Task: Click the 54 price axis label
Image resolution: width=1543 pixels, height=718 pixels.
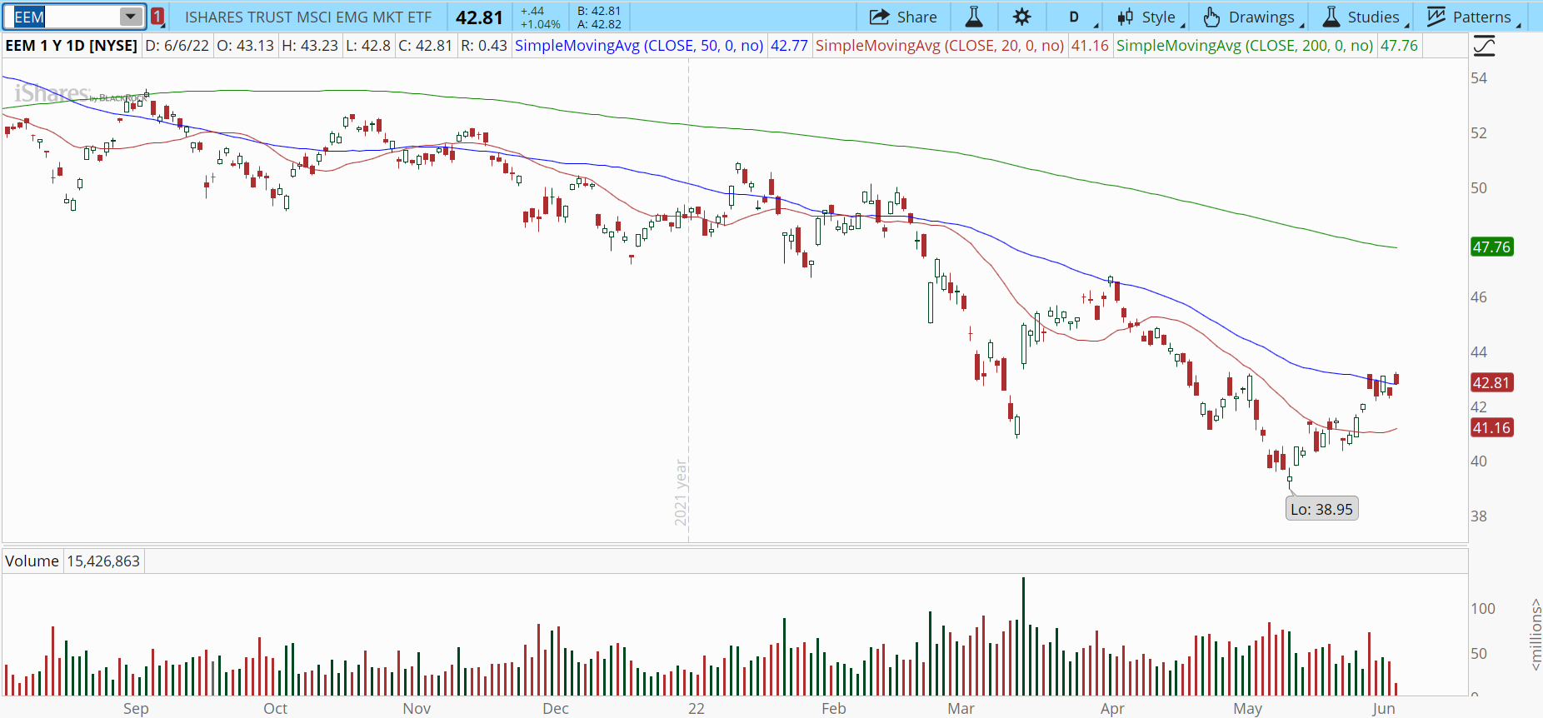Action: pos(1479,78)
